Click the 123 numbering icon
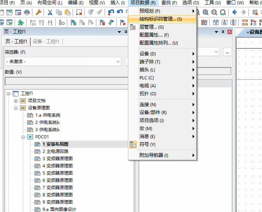Screen dimensions: 262x212 (x=33, y=22)
